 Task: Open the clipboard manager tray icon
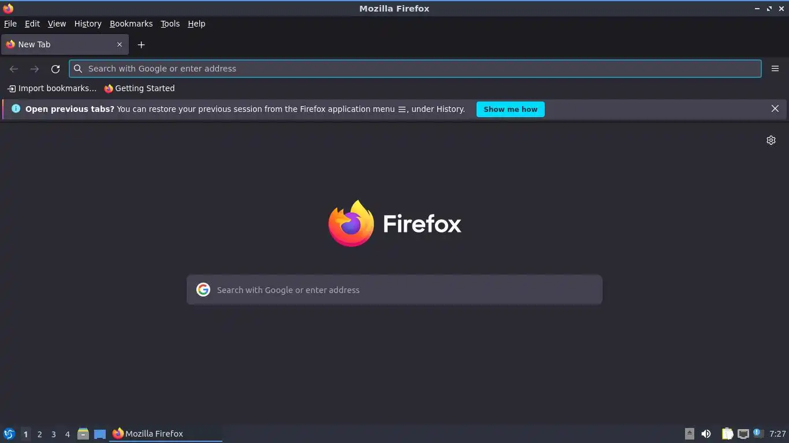click(727, 434)
